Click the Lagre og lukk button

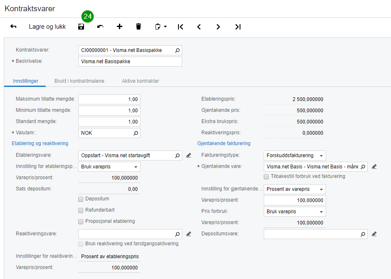click(47, 27)
